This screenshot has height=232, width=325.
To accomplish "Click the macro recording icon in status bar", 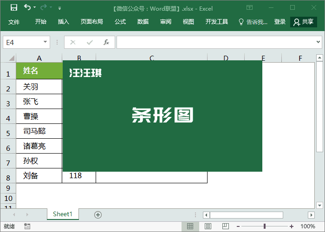I will tap(27, 226).
